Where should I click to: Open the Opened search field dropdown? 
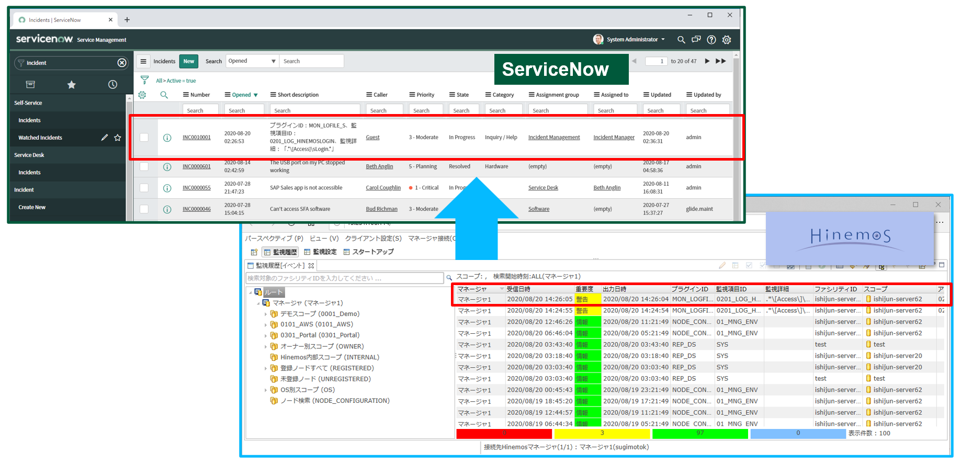[x=252, y=61]
